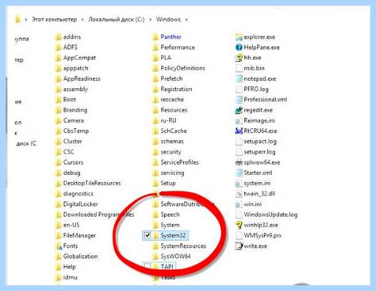Select the 'addins' folder name
376x291 pixels.
pyautogui.click(x=72, y=37)
